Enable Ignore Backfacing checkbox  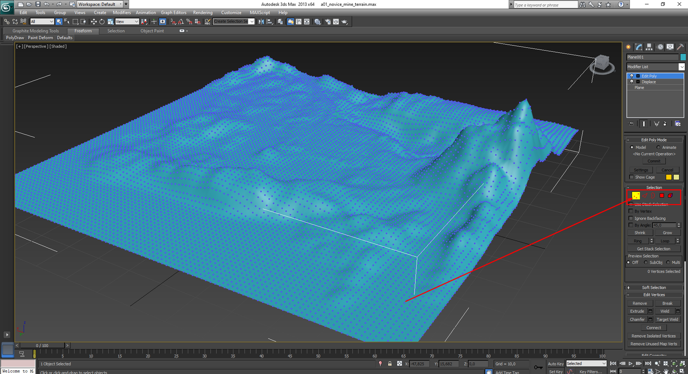(x=631, y=218)
